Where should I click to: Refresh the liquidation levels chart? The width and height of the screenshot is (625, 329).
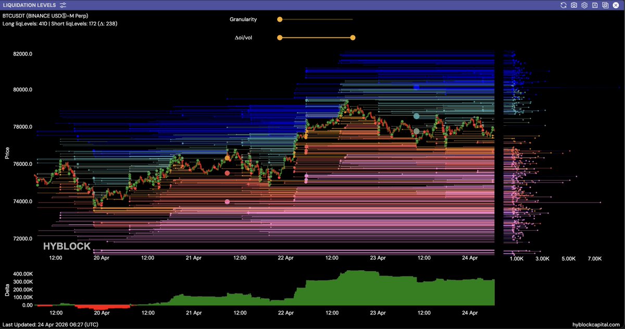click(x=563, y=5)
